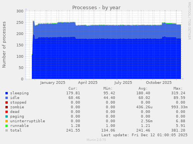The height and width of the screenshot is (144, 193).
Task: Click the 'Processes - by year' title
Action: point(96,7)
